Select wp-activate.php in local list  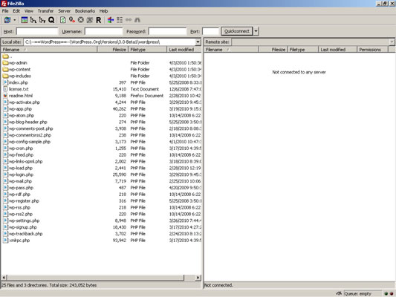[25, 102]
